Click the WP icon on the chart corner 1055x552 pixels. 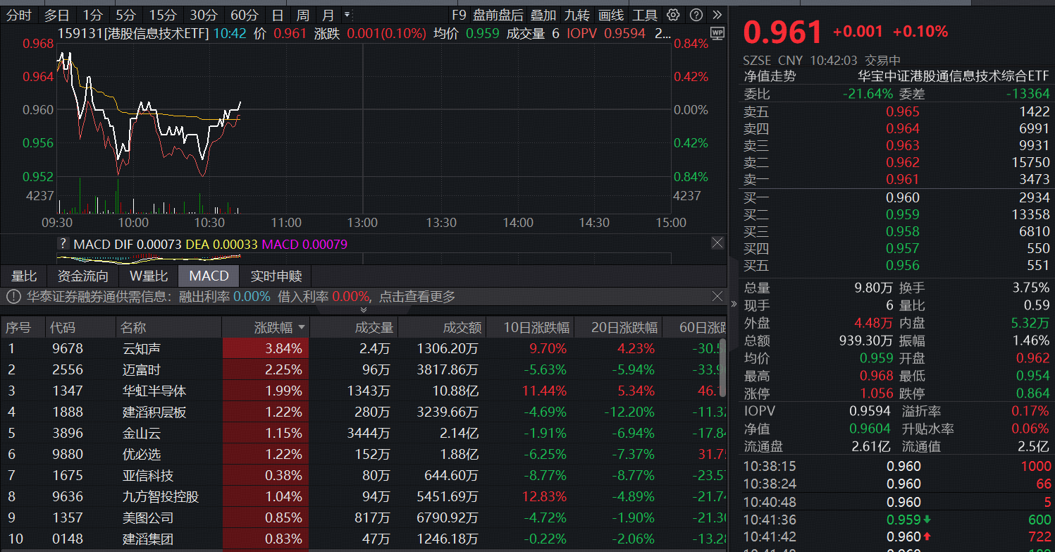coord(717,34)
